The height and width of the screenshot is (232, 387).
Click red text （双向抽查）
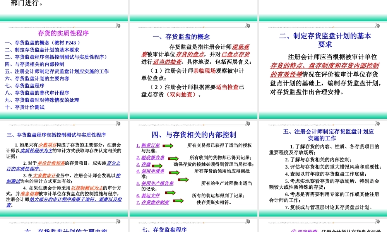tap(181, 94)
